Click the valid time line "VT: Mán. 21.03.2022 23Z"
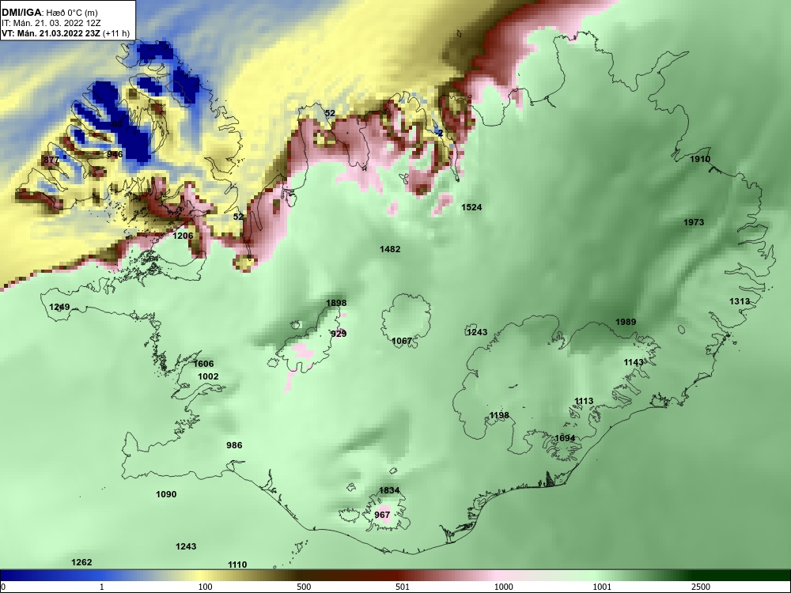The width and height of the screenshot is (791, 593). point(51,34)
